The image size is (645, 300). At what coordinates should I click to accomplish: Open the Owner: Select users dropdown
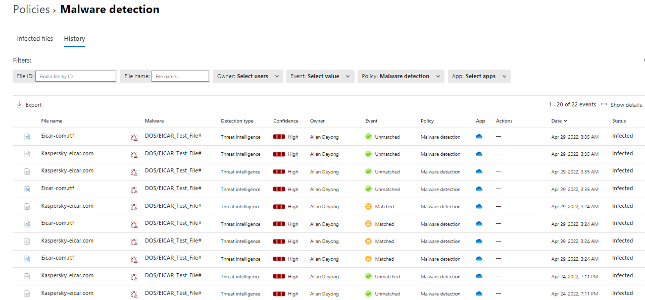click(248, 76)
